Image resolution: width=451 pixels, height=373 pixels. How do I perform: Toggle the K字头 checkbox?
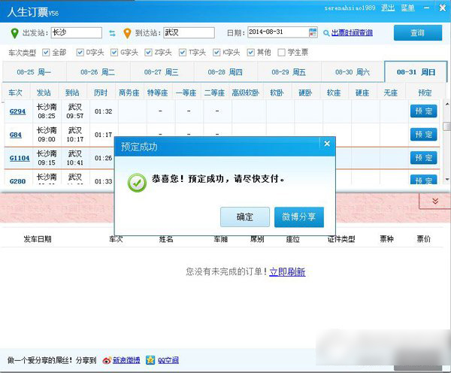[x=216, y=53]
